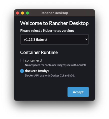Click the Container Runtime heading
This screenshot has height=119, width=109.
click(39, 52)
